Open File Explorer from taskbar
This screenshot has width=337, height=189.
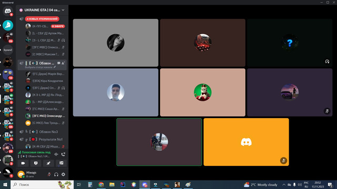coord(112,184)
